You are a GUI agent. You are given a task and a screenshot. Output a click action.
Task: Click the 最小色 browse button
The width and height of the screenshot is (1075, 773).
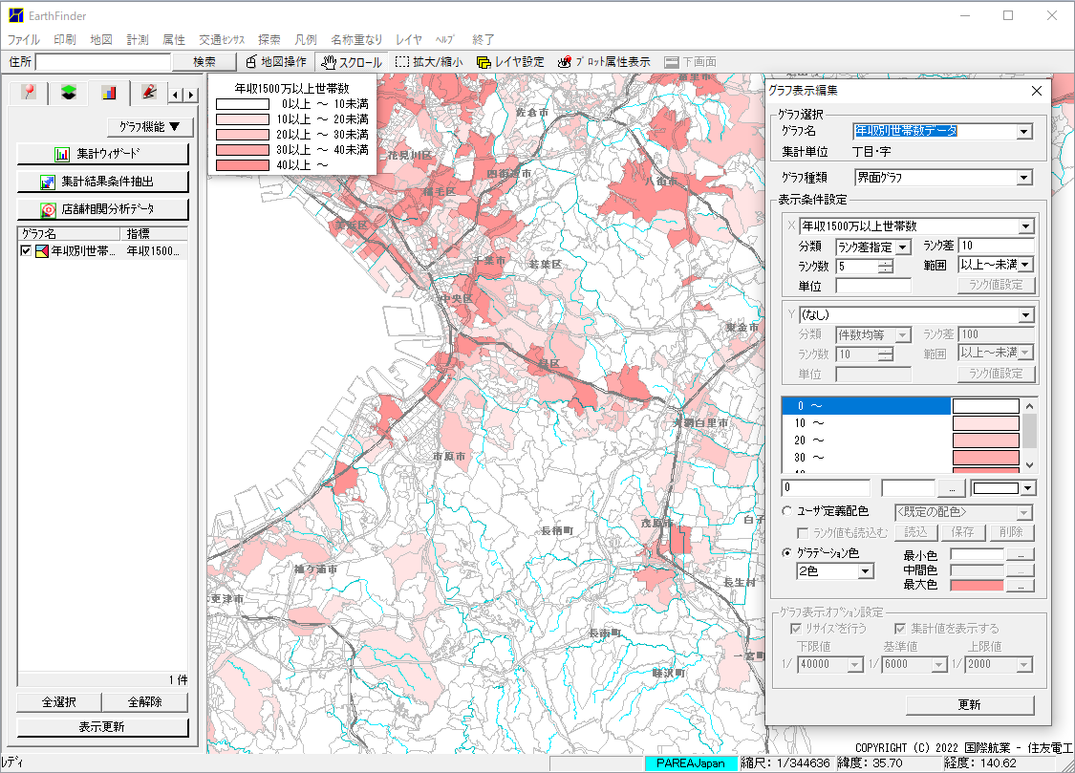pos(1021,554)
